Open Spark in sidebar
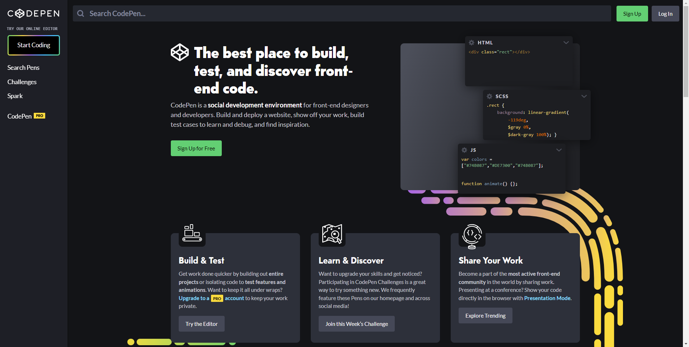Viewport: 689px width, 347px height. pyautogui.click(x=15, y=96)
